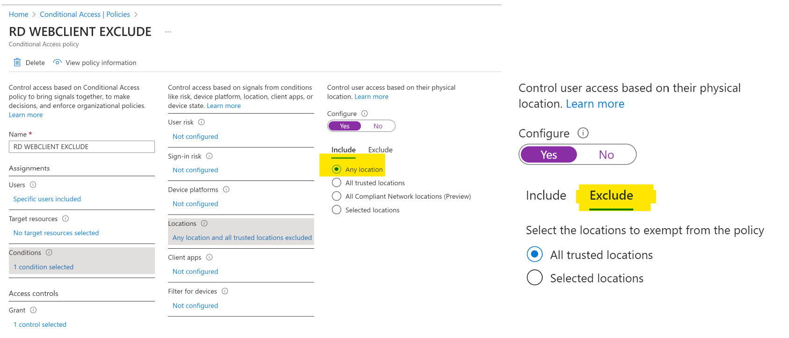Click the View policy information eye icon
Screen dimensions: 789x338
coord(58,62)
